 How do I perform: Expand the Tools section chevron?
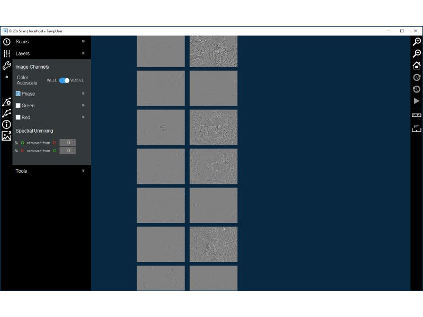pyautogui.click(x=83, y=171)
